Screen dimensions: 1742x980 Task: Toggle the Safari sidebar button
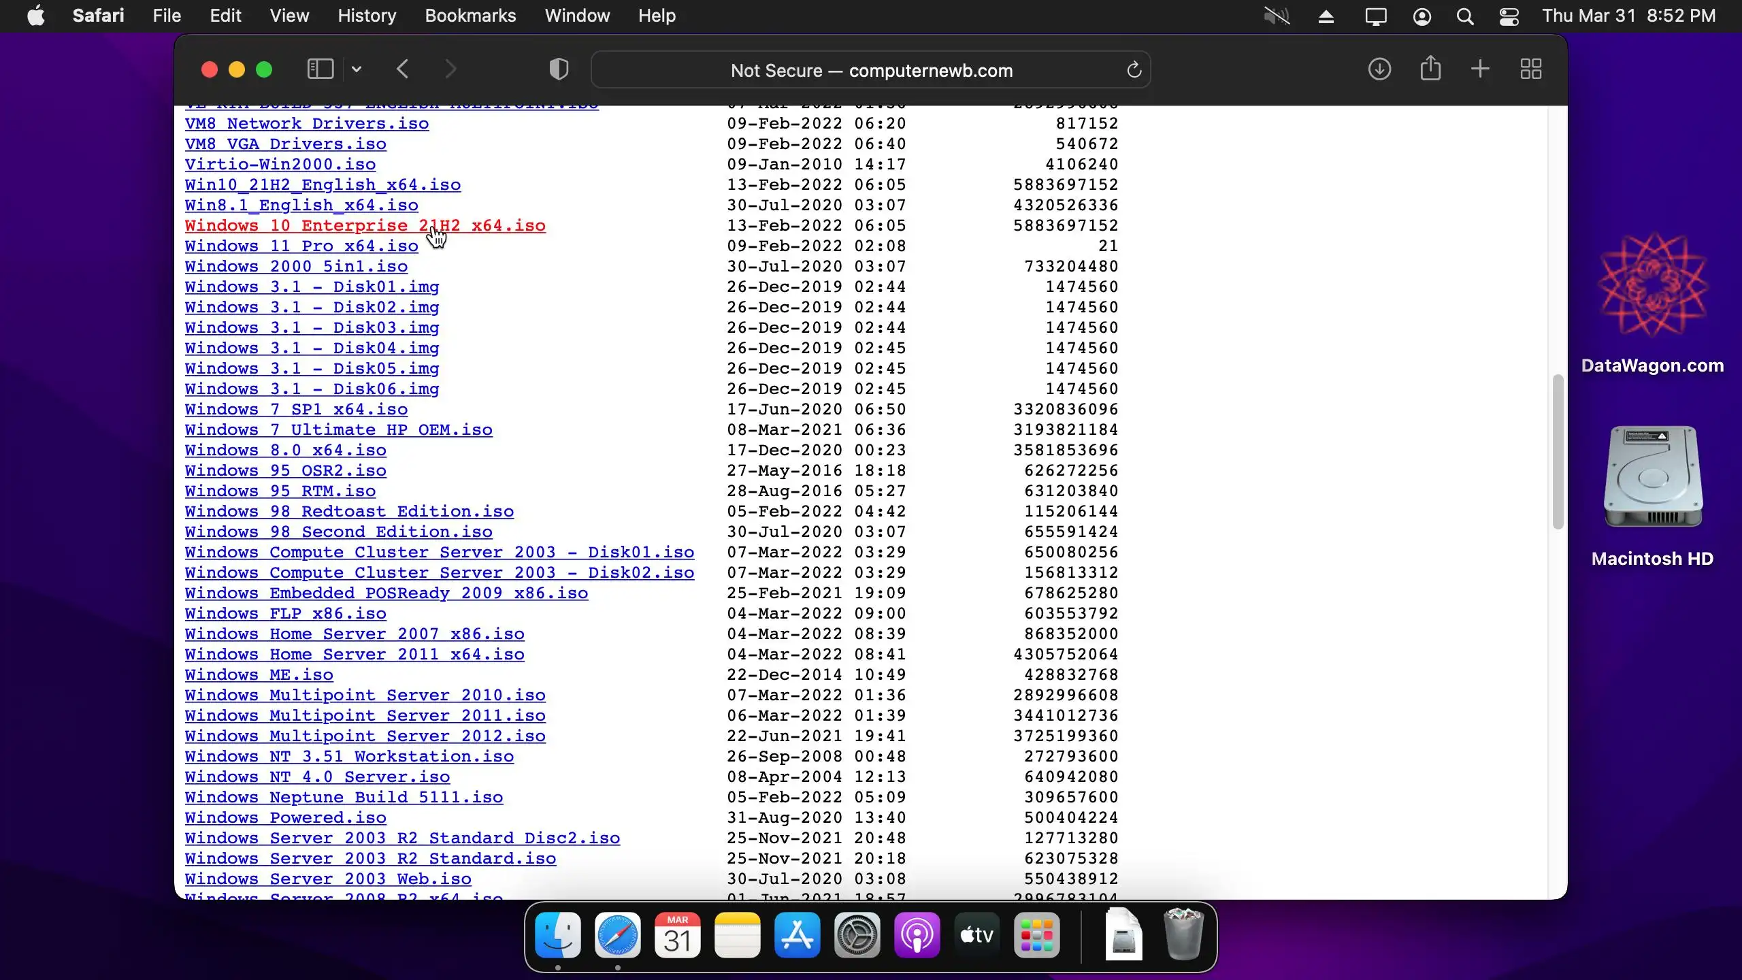320,69
